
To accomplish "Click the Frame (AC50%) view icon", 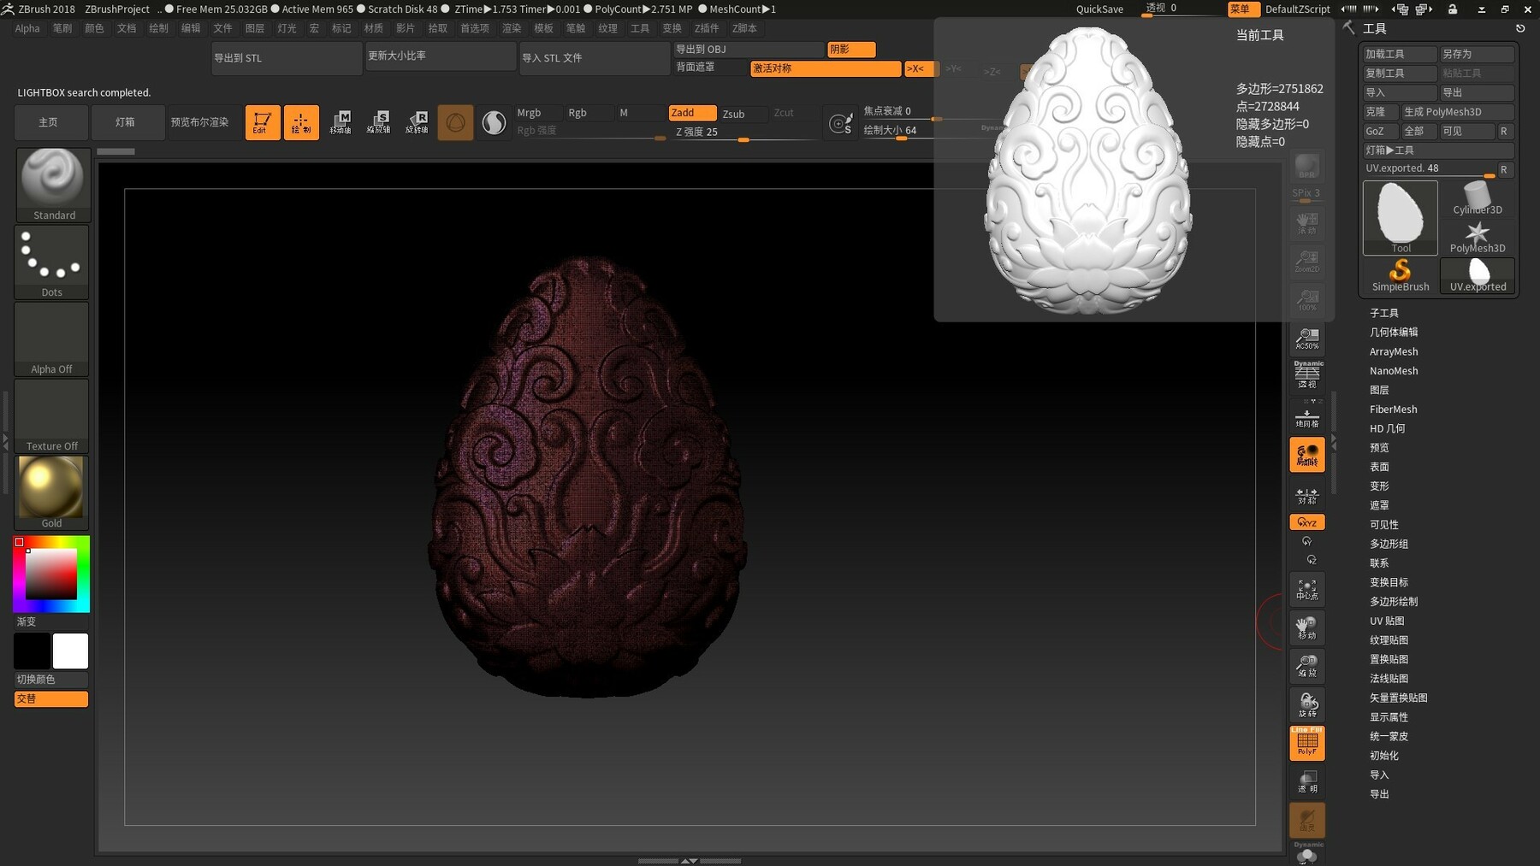I will click(x=1306, y=338).
